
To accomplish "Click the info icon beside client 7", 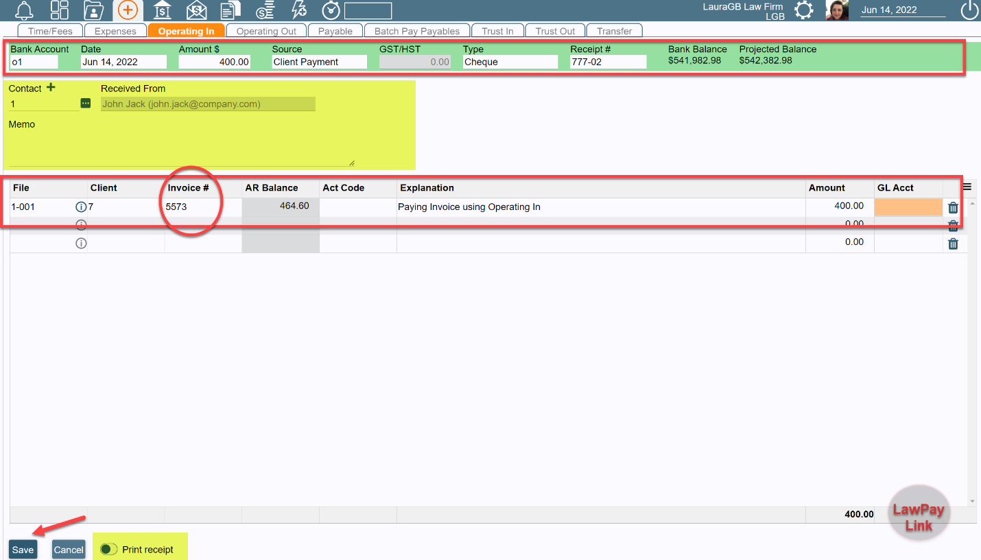I will click(81, 207).
